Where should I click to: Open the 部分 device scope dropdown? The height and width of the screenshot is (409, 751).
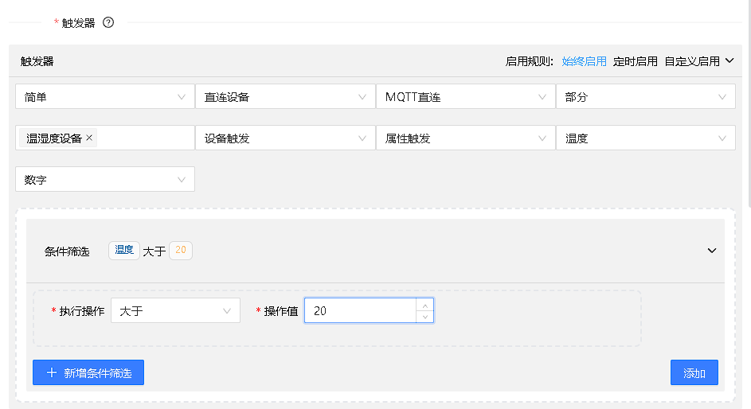pos(645,97)
